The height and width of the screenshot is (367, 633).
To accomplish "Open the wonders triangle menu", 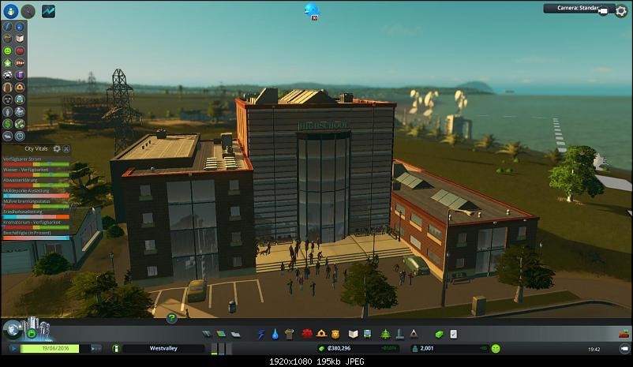I will (414, 334).
